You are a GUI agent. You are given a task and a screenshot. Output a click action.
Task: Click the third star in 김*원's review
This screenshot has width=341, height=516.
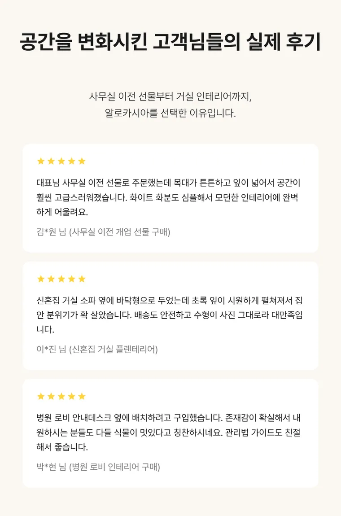click(x=61, y=161)
